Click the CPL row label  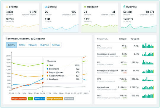pos(99,62)
